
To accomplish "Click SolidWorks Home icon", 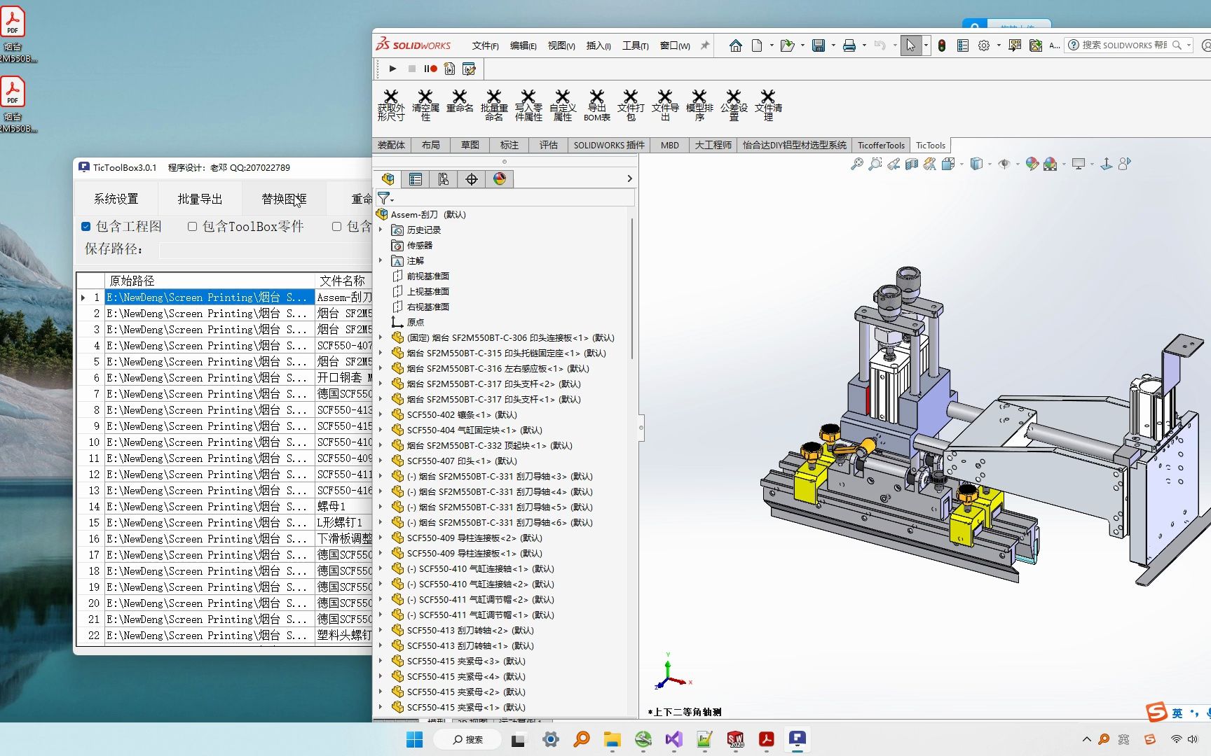I will click(735, 45).
